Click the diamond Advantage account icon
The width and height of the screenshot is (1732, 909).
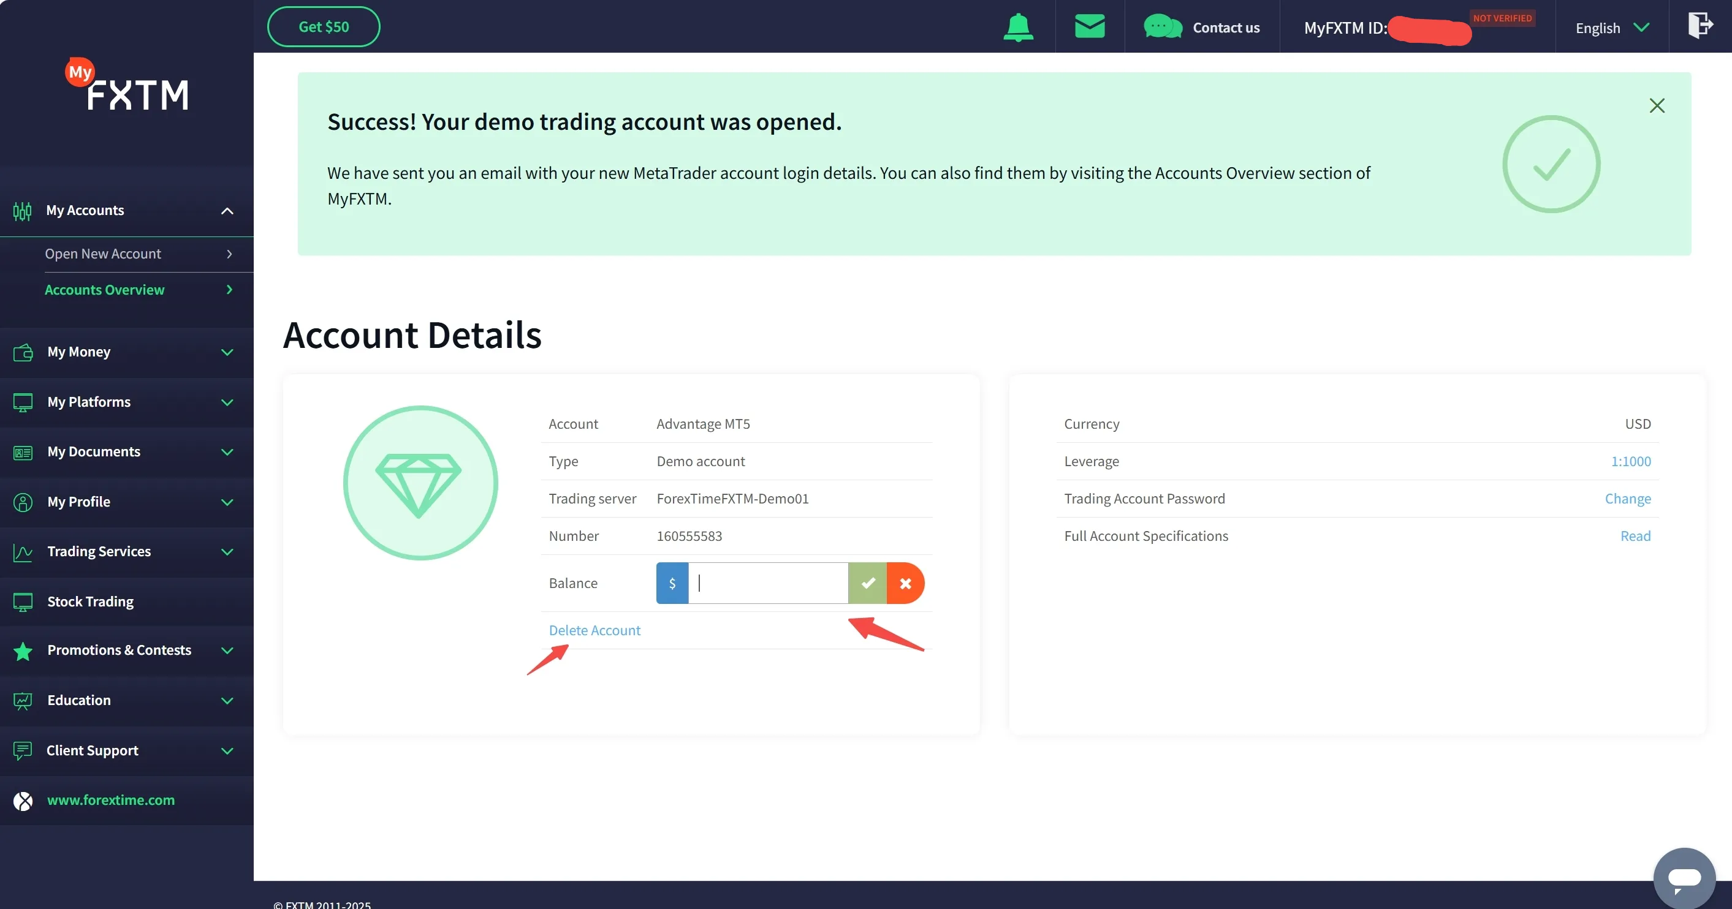pyautogui.click(x=420, y=483)
